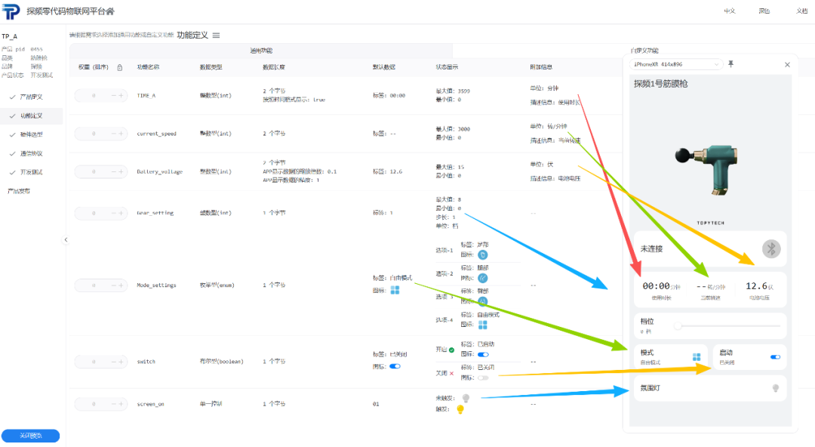Click the weight input field for current_speed
Viewport: 815px width, 447px height.
tap(94, 134)
